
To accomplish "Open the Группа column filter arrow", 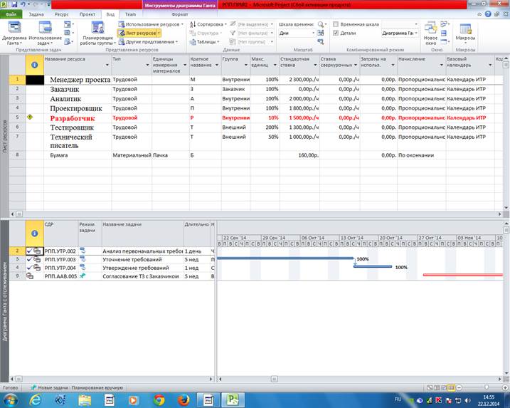I will (246, 65).
